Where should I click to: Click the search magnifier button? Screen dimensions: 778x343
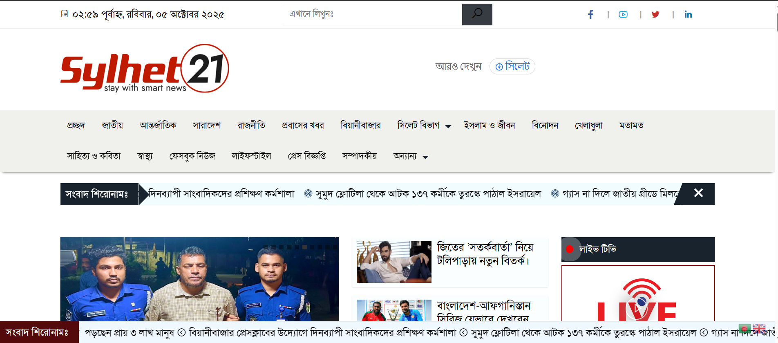(477, 14)
